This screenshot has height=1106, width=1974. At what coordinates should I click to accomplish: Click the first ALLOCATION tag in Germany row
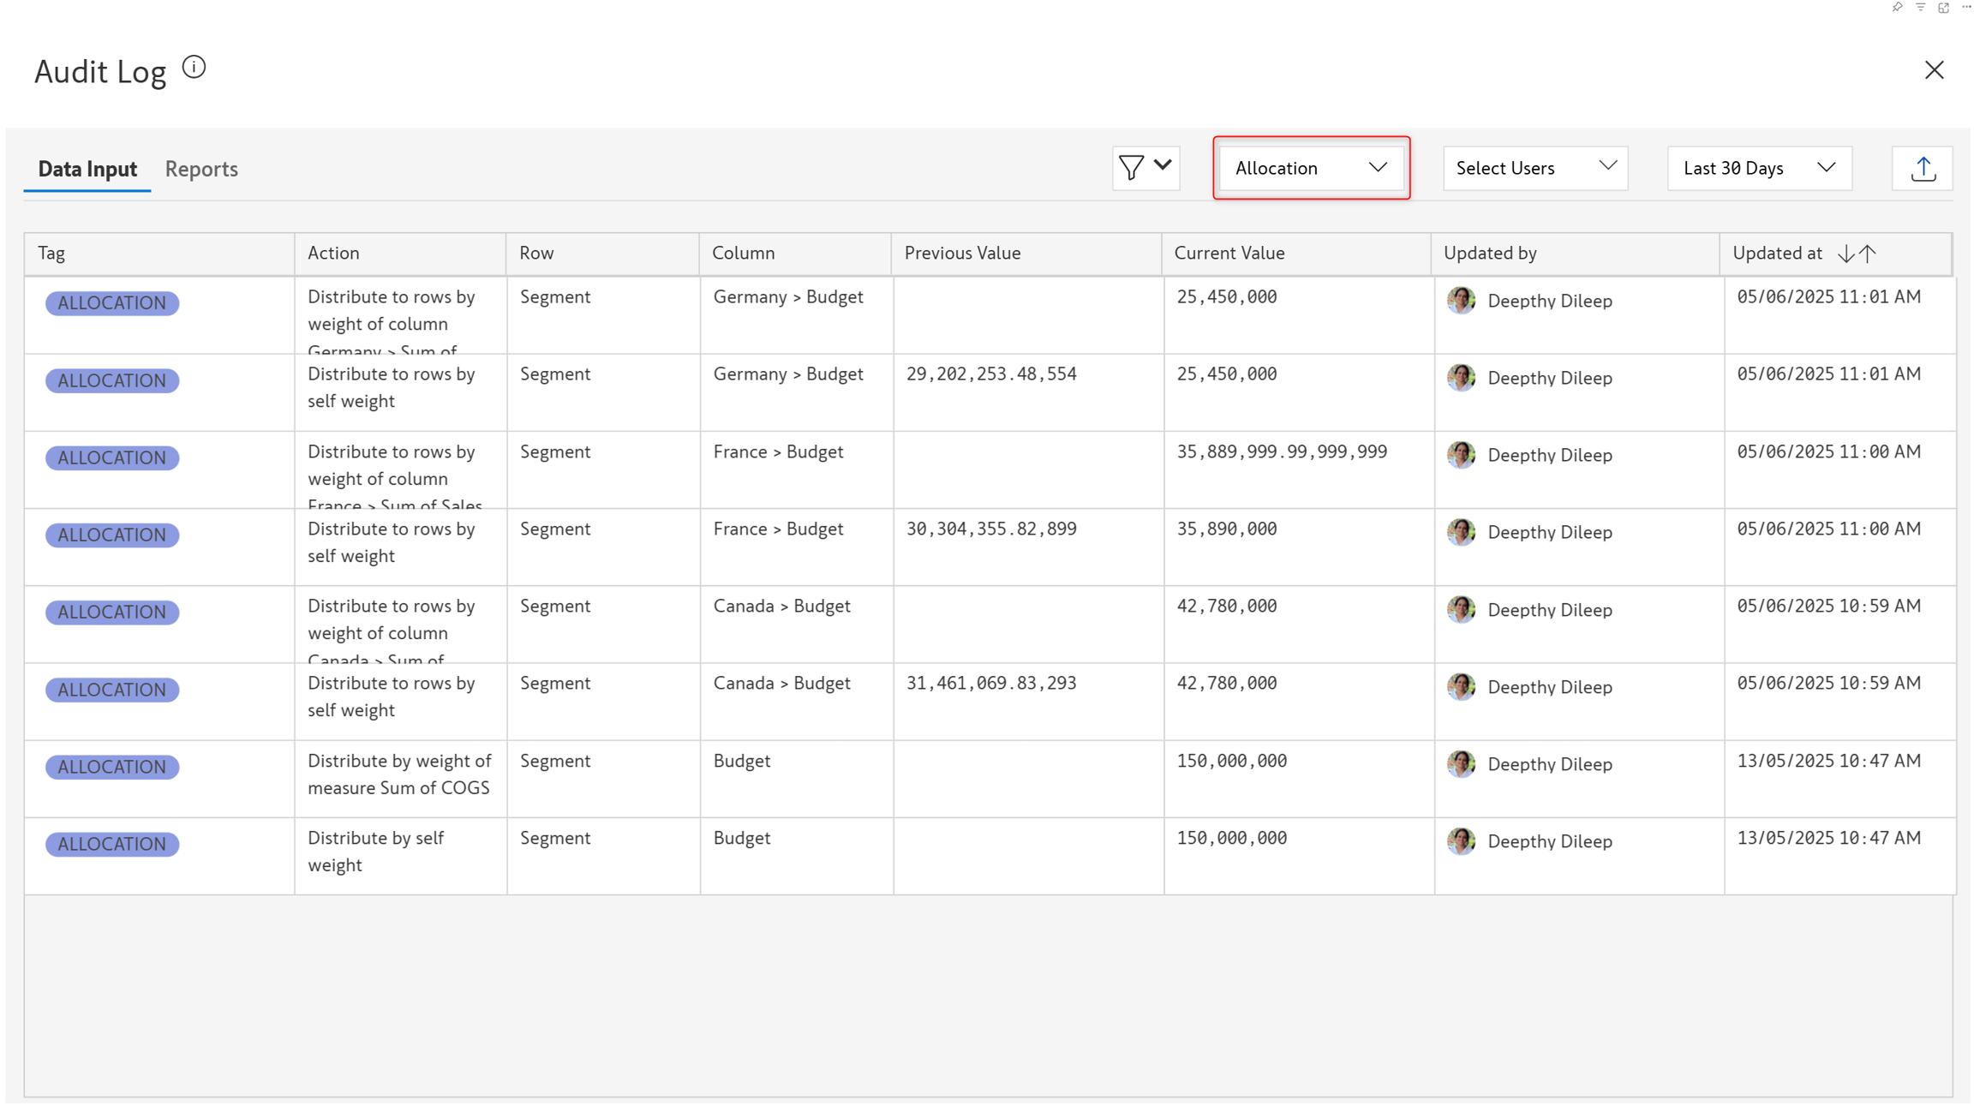click(x=112, y=303)
